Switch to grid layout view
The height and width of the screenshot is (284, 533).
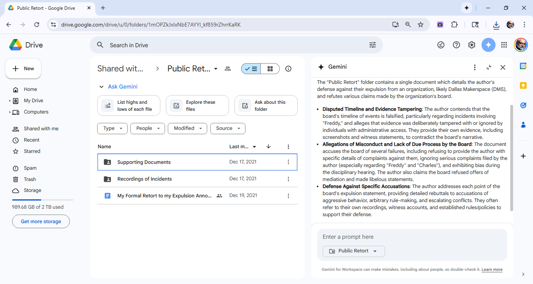coord(270,69)
